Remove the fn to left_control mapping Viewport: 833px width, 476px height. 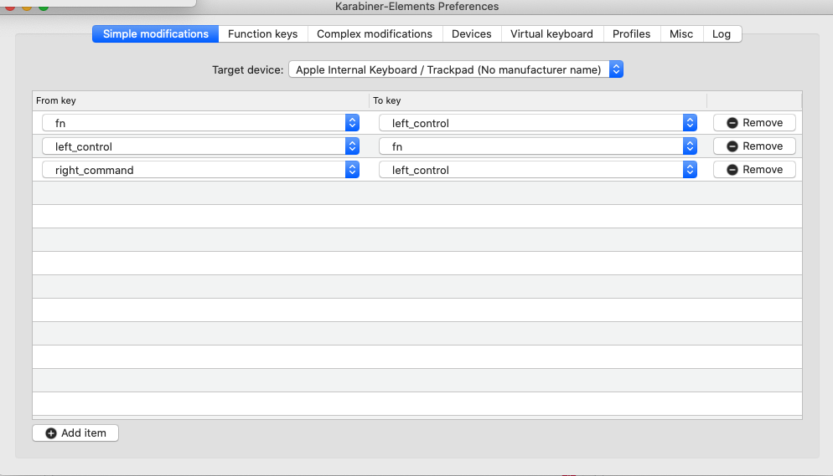click(754, 122)
